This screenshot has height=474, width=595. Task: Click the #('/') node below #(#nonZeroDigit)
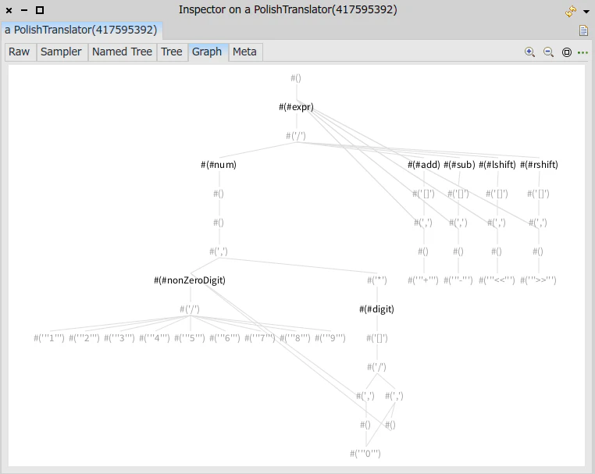point(190,309)
